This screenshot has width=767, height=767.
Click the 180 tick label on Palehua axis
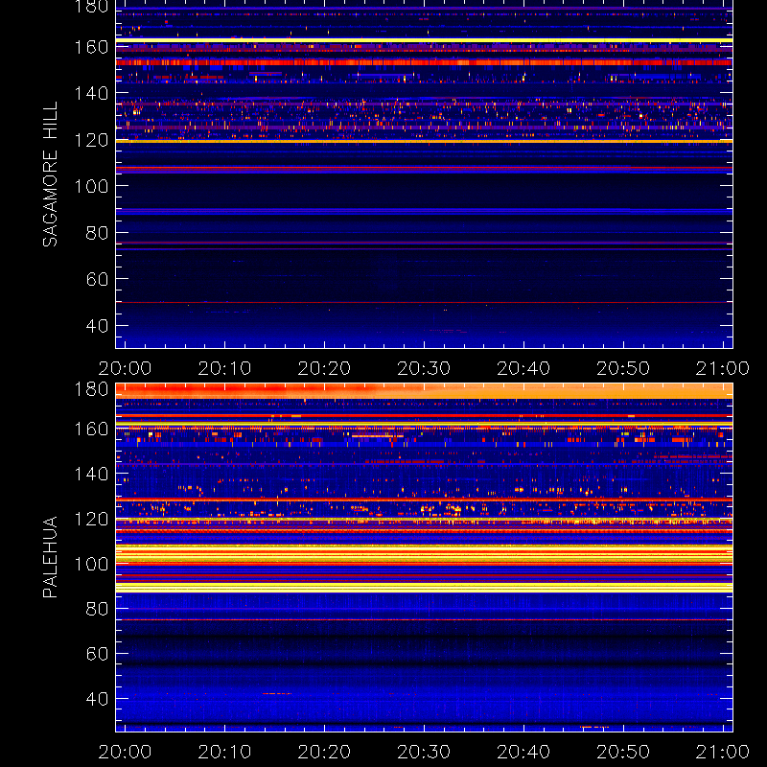[91, 389]
